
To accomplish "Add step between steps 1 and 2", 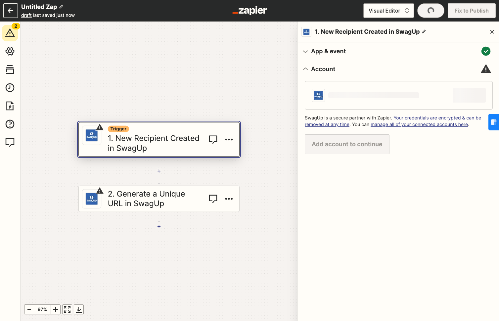I will pos(159,171).
